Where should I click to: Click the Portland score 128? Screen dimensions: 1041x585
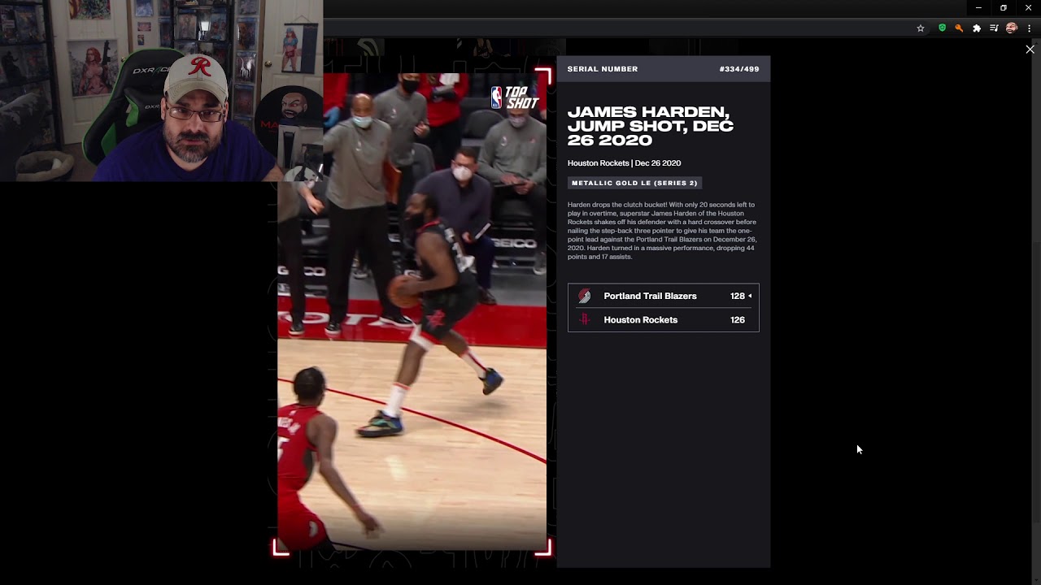pyautogui.click(x=738, y=296)
